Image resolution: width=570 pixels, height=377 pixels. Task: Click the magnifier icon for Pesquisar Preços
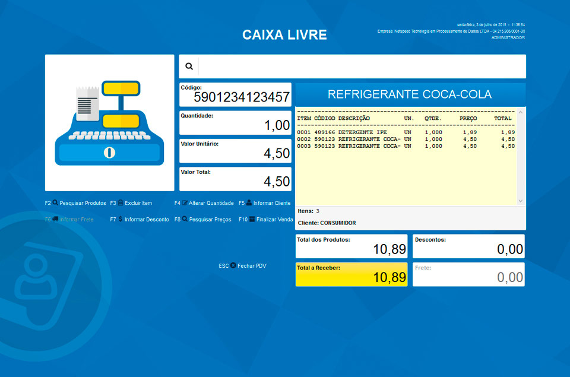185,219
